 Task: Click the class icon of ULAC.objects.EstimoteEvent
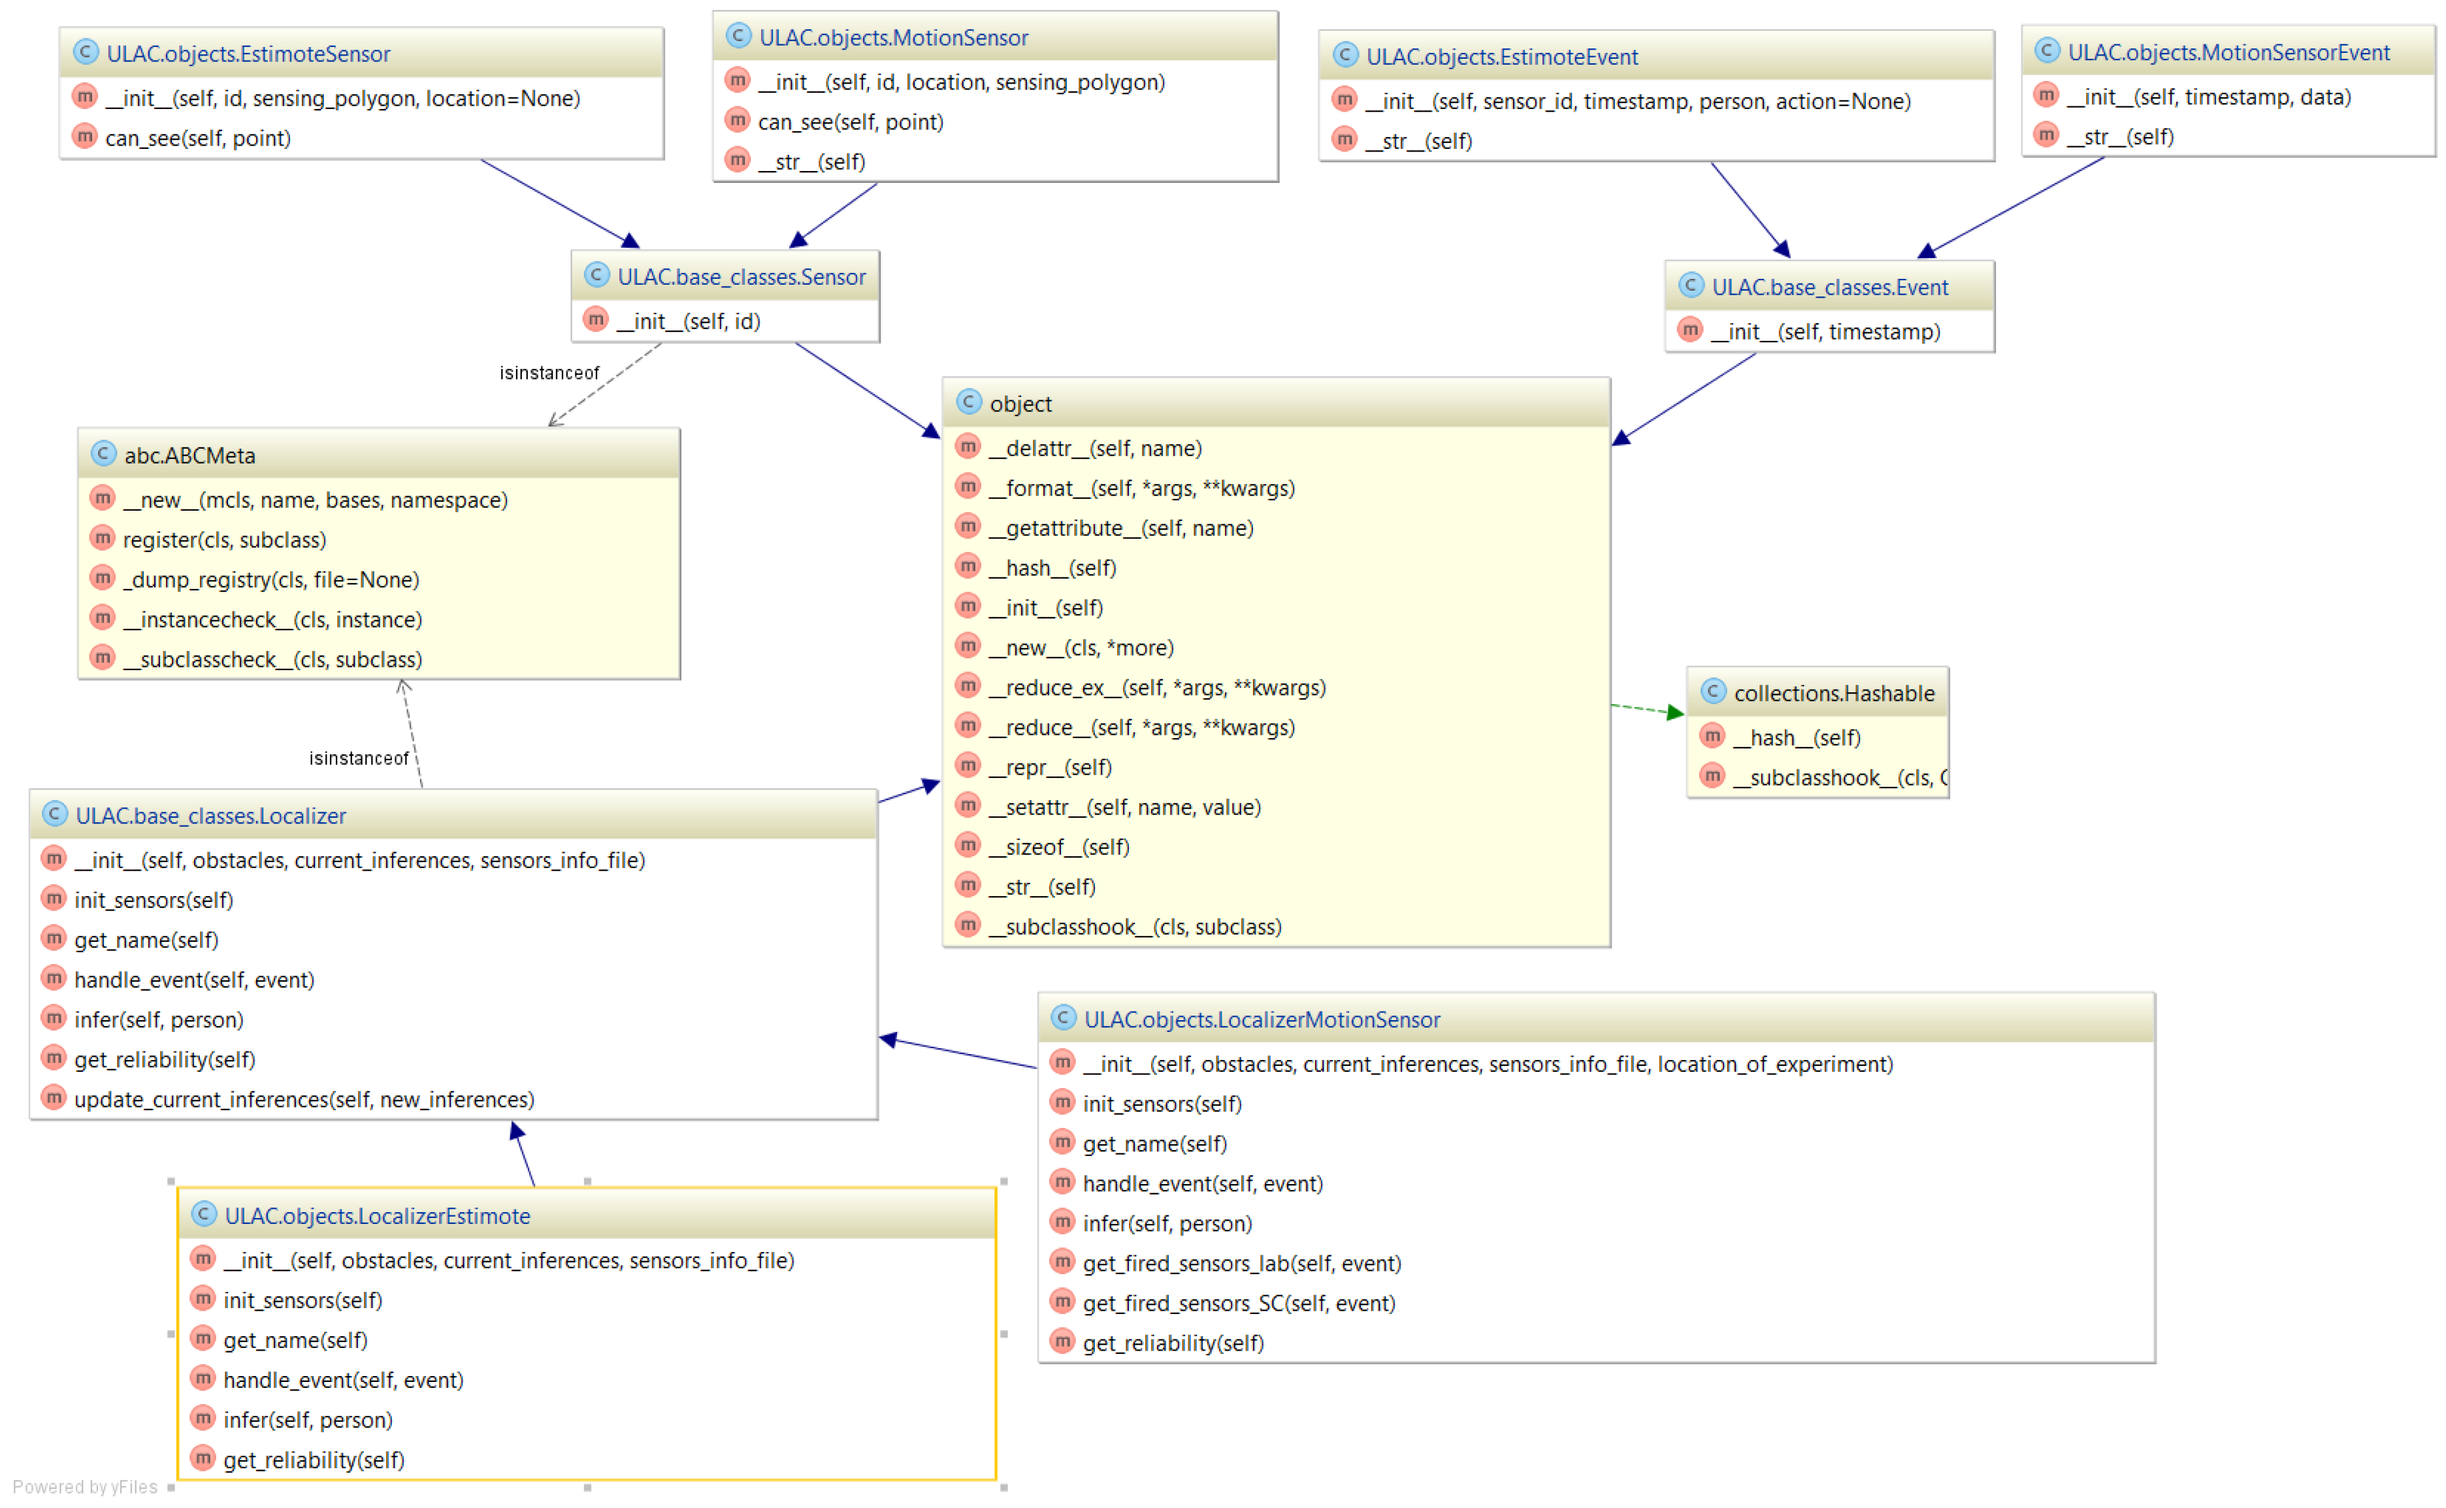pyautogui.click(x=1346, y=55)
